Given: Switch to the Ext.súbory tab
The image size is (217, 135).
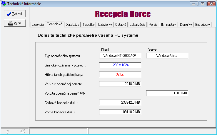Looking at the screenshot, I should [203, 25].
